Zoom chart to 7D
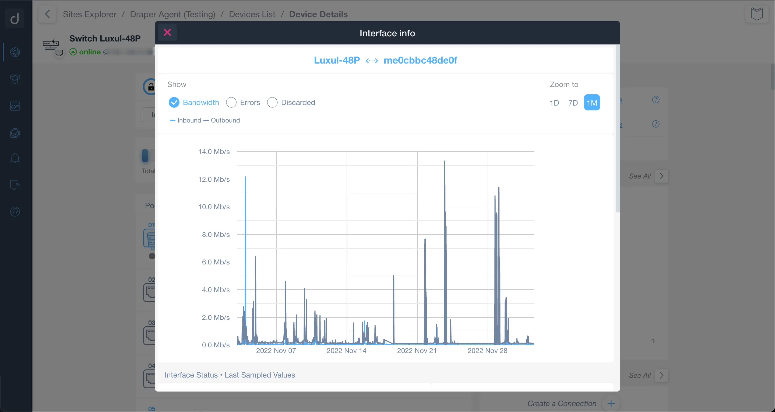 pyautogui.click(x=573, y=103)
